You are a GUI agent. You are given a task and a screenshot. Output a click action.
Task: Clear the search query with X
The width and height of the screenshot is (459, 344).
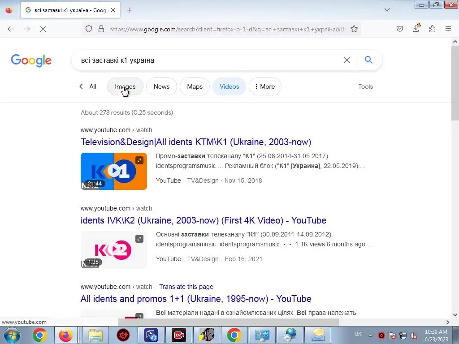pos(347,60)
